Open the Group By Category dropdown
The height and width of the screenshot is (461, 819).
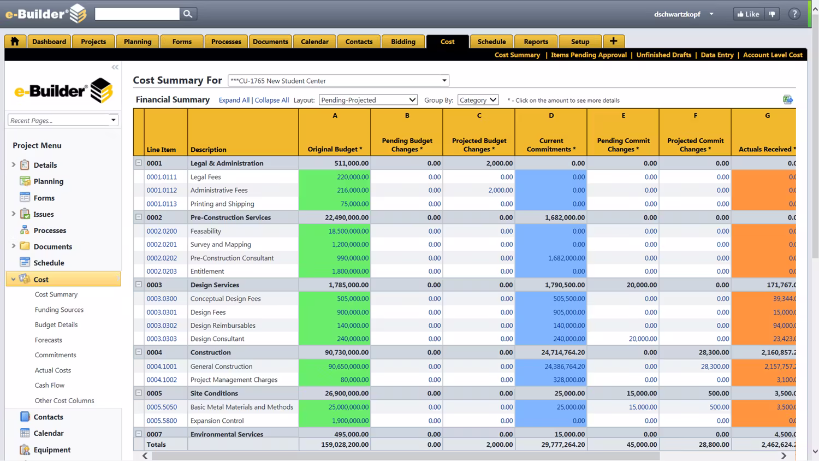478,99
